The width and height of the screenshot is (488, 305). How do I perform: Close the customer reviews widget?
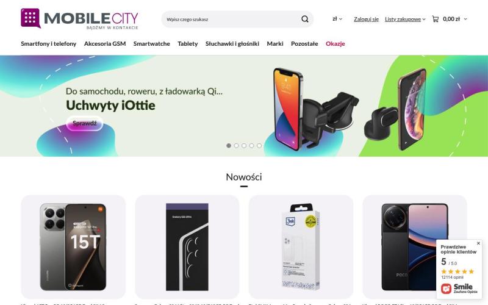point(478,243)
